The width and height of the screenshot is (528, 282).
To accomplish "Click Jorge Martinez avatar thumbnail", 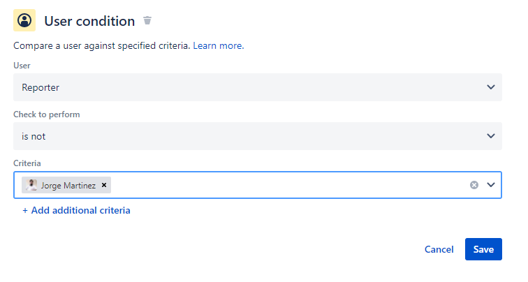I will tap(31, 185).
